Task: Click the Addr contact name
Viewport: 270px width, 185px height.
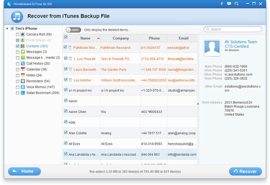Action: pyautogui.click(x=72, y=122)
